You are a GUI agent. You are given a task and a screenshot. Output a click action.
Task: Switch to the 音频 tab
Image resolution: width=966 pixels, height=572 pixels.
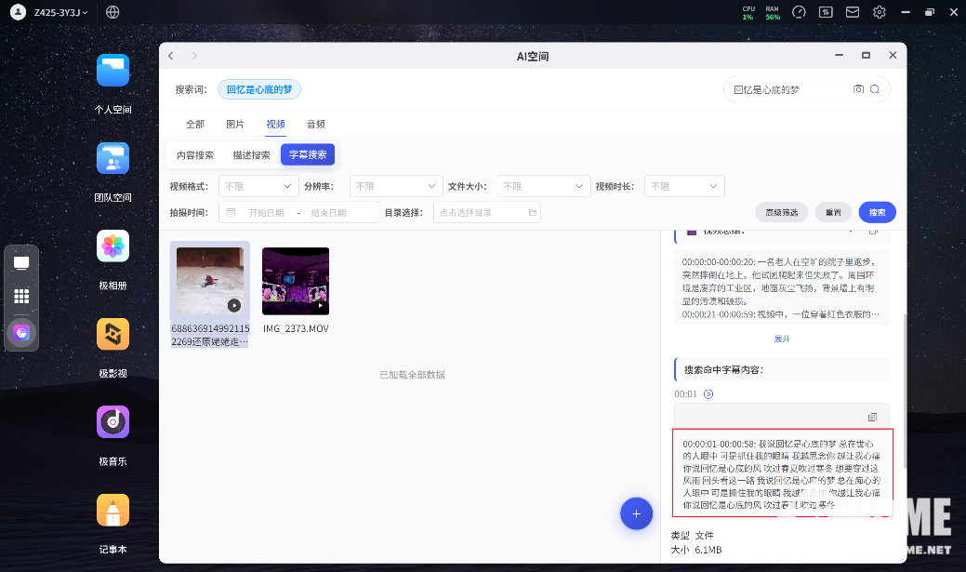click(x=316, y=124)
